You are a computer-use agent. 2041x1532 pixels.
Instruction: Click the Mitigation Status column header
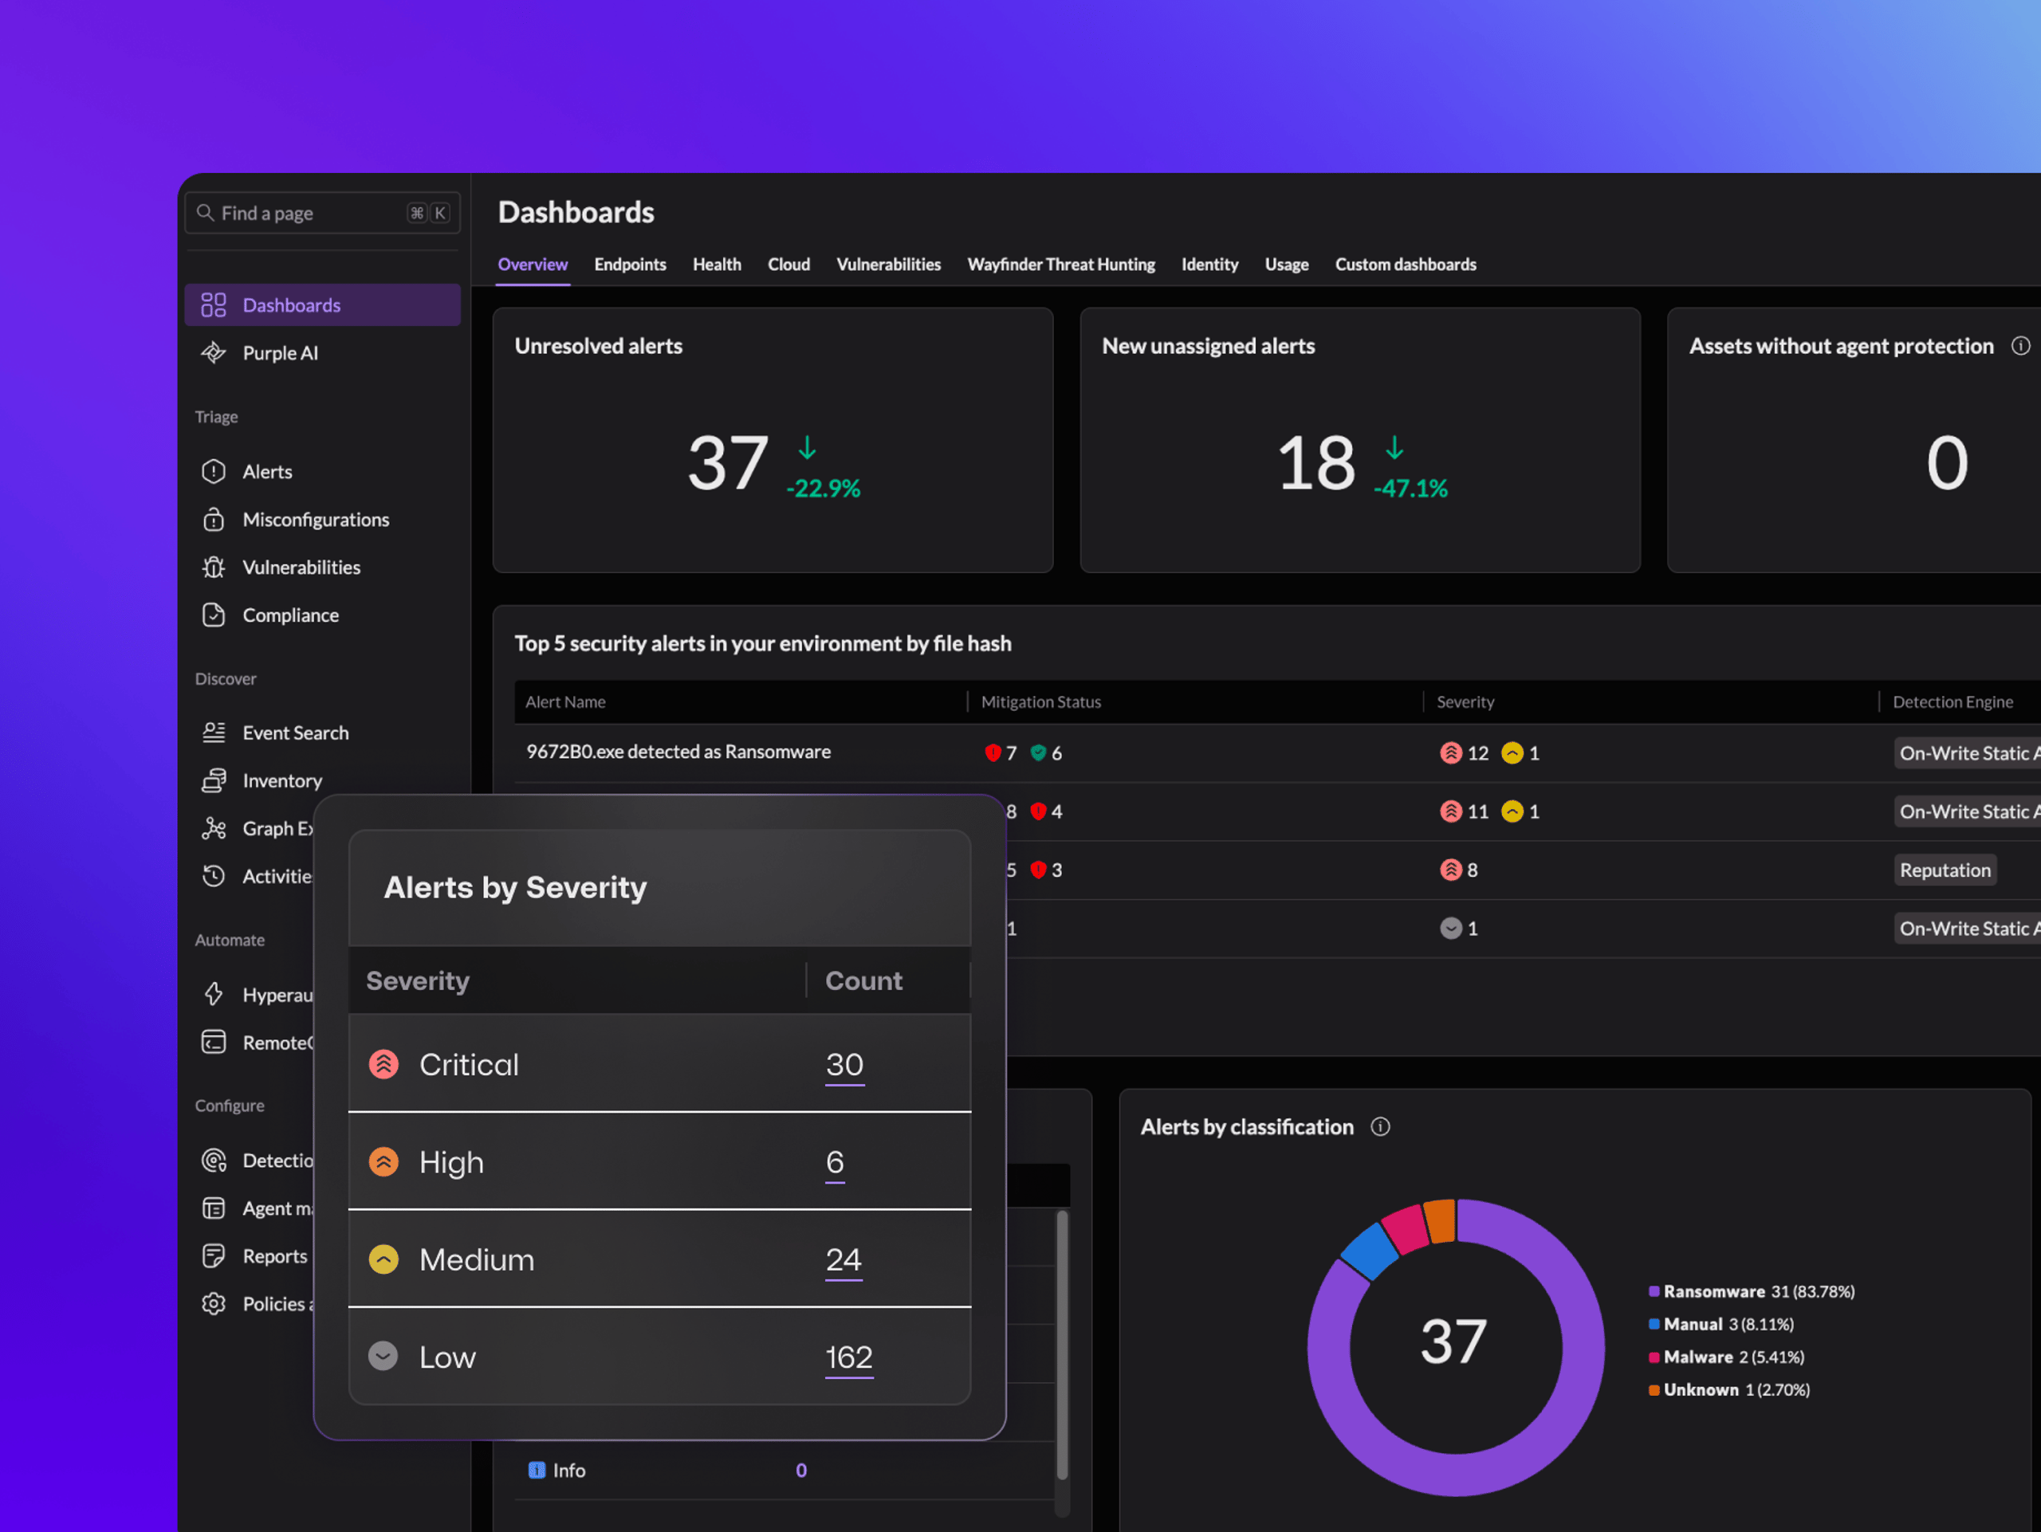tap(1040, 703)
